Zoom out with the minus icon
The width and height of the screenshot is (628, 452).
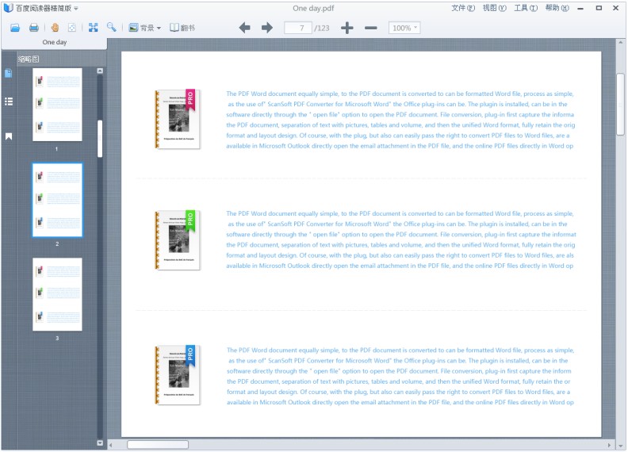[x=370, y=28]
